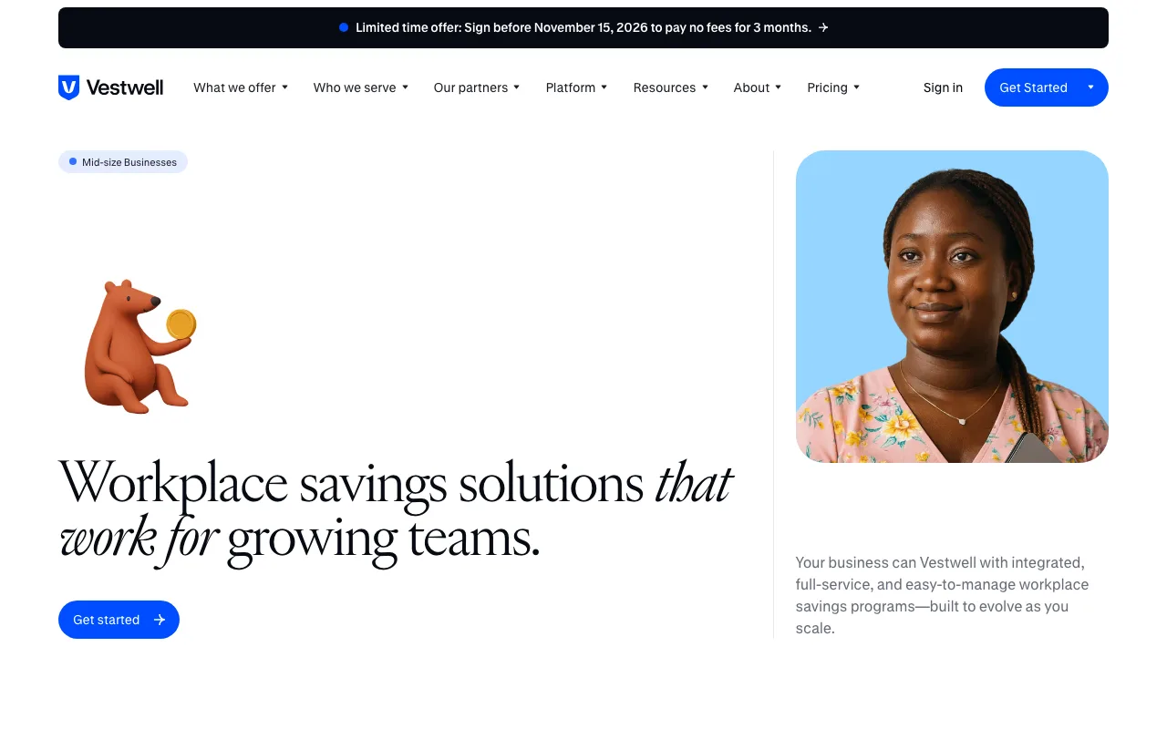The height and width of the screenshot is (729, 1167).
Task: Click the Vestwell wordmark text
Action: coord(125,87)
